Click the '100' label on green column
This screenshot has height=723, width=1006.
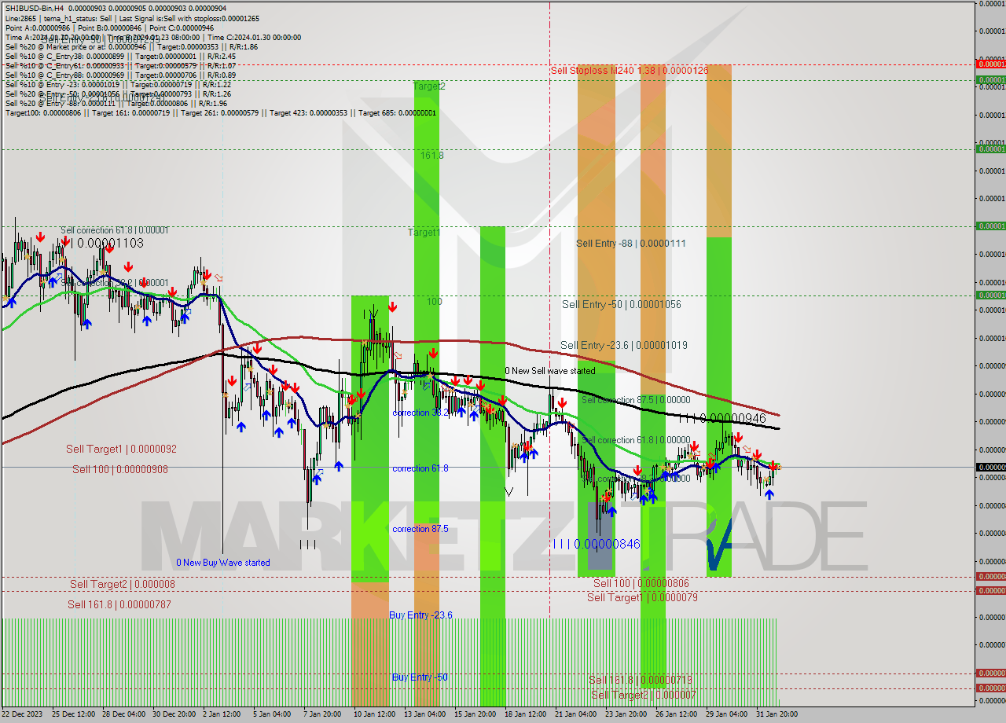pyautogui.click(x=435, y=302)
